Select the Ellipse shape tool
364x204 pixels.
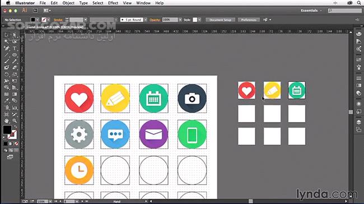tap(15, 55)
